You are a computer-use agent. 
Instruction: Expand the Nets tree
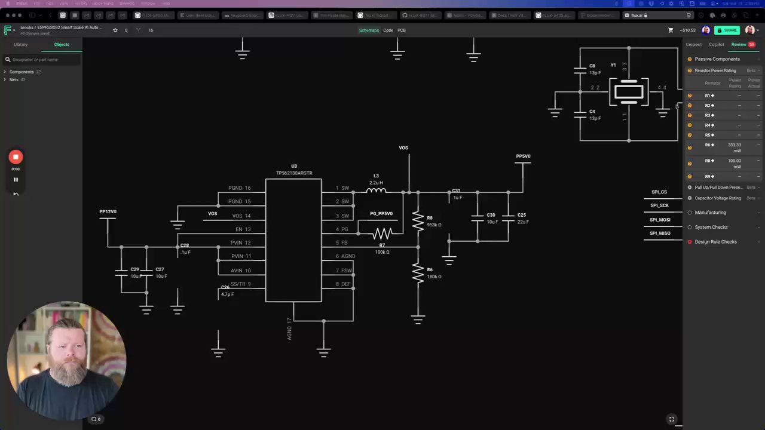coord(5,79)
